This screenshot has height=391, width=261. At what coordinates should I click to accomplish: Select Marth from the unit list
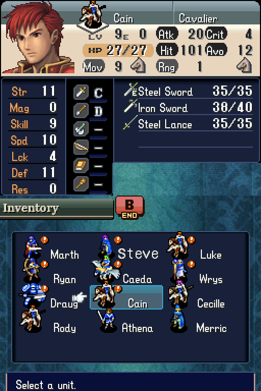(x=51, y=248)
